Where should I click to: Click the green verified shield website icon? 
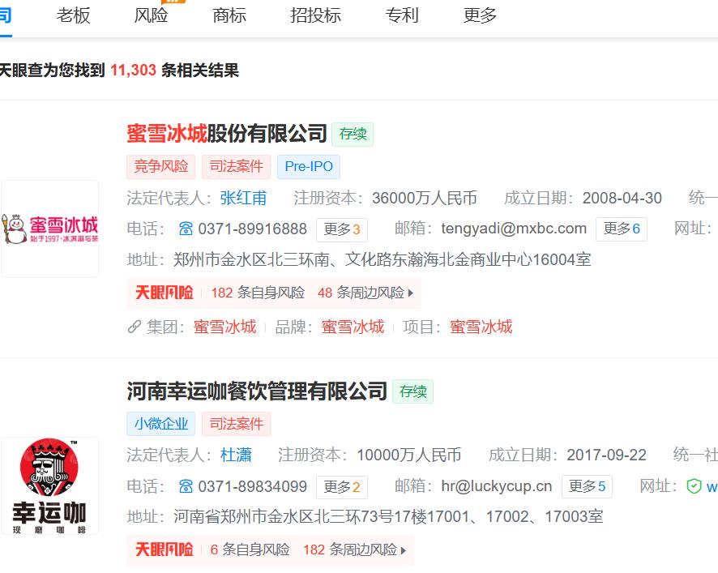click(694, 486)
